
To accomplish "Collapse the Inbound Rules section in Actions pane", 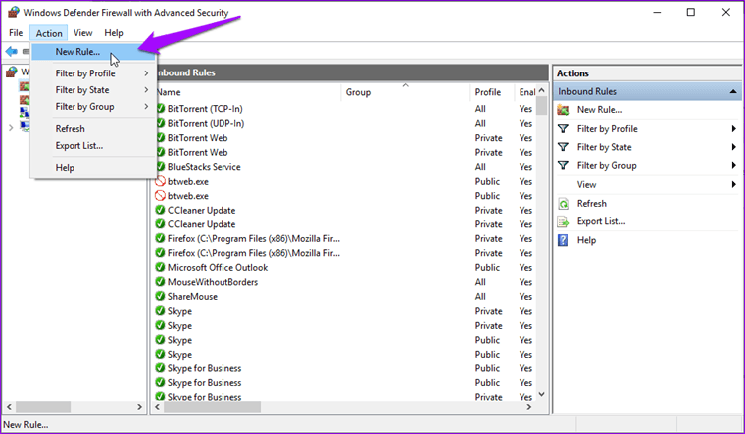I will 733,91.
